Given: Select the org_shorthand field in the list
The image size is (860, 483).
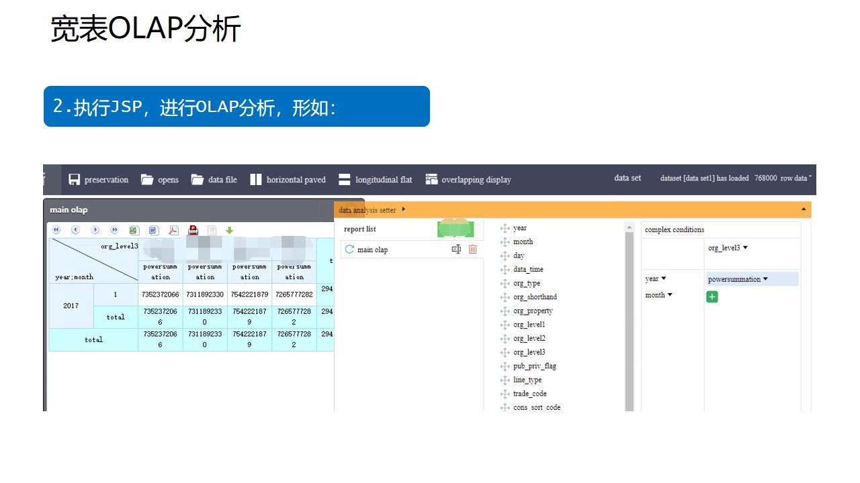Looking at the screenshot, I should pyautogui.click(x=534, y=297).
